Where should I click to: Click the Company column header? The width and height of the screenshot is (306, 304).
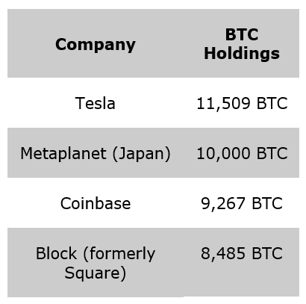point(96,43)
